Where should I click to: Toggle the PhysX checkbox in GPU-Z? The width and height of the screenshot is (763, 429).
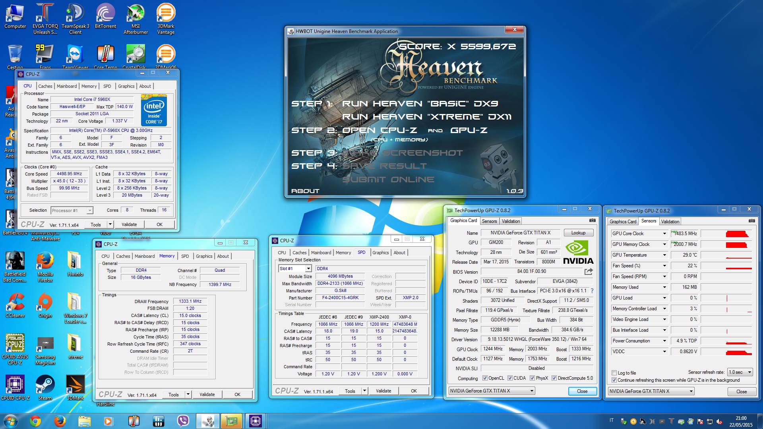tap(532, 378)
